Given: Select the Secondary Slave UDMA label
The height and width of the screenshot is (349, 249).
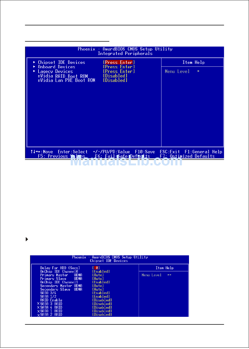Looking at the screenshot, I should pos(61,289).
